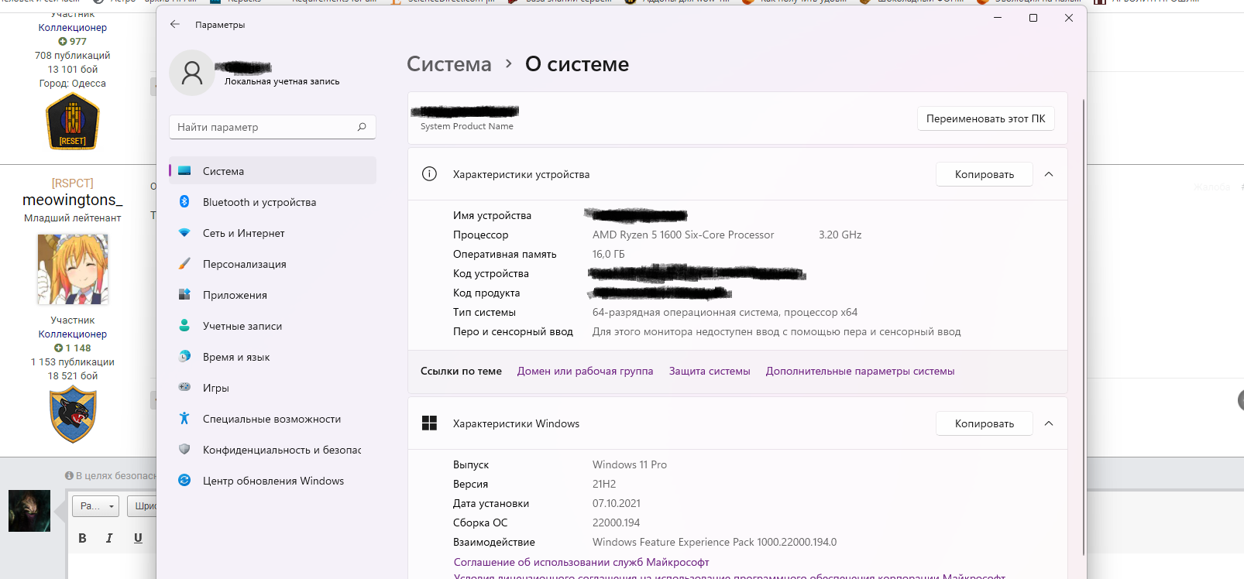Click Переименовать этот ПК button
The image size is (1244, 579).
[x=986, y=118]
